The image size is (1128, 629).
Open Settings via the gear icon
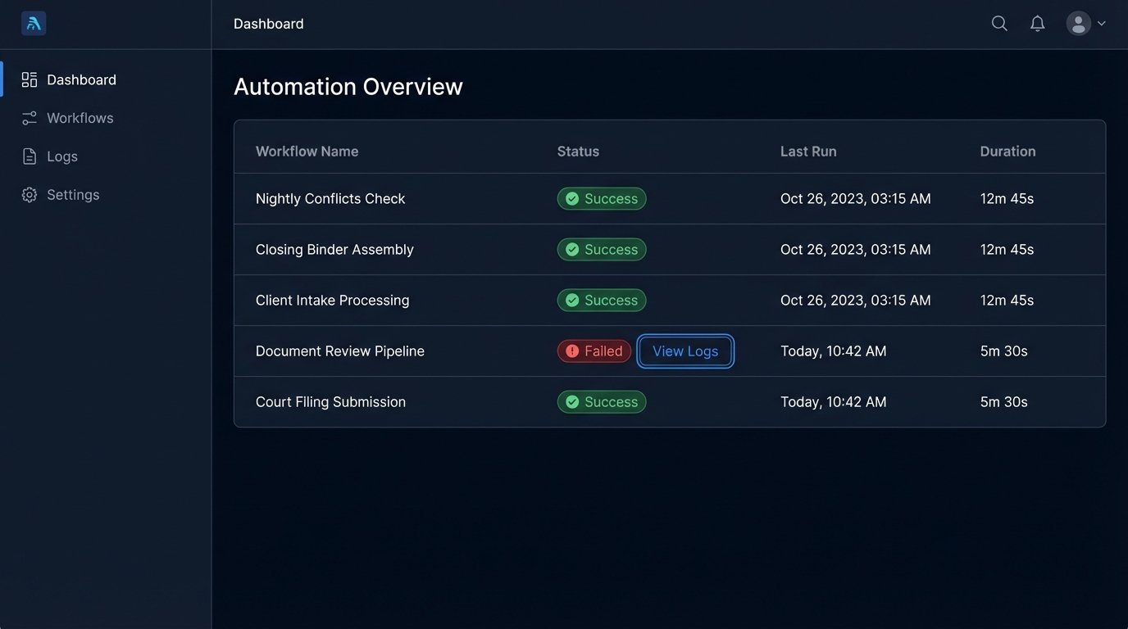click(x=30, y=194)
